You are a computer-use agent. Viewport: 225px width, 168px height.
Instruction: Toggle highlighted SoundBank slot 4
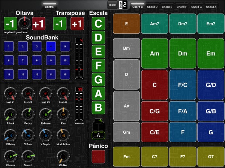51,46
